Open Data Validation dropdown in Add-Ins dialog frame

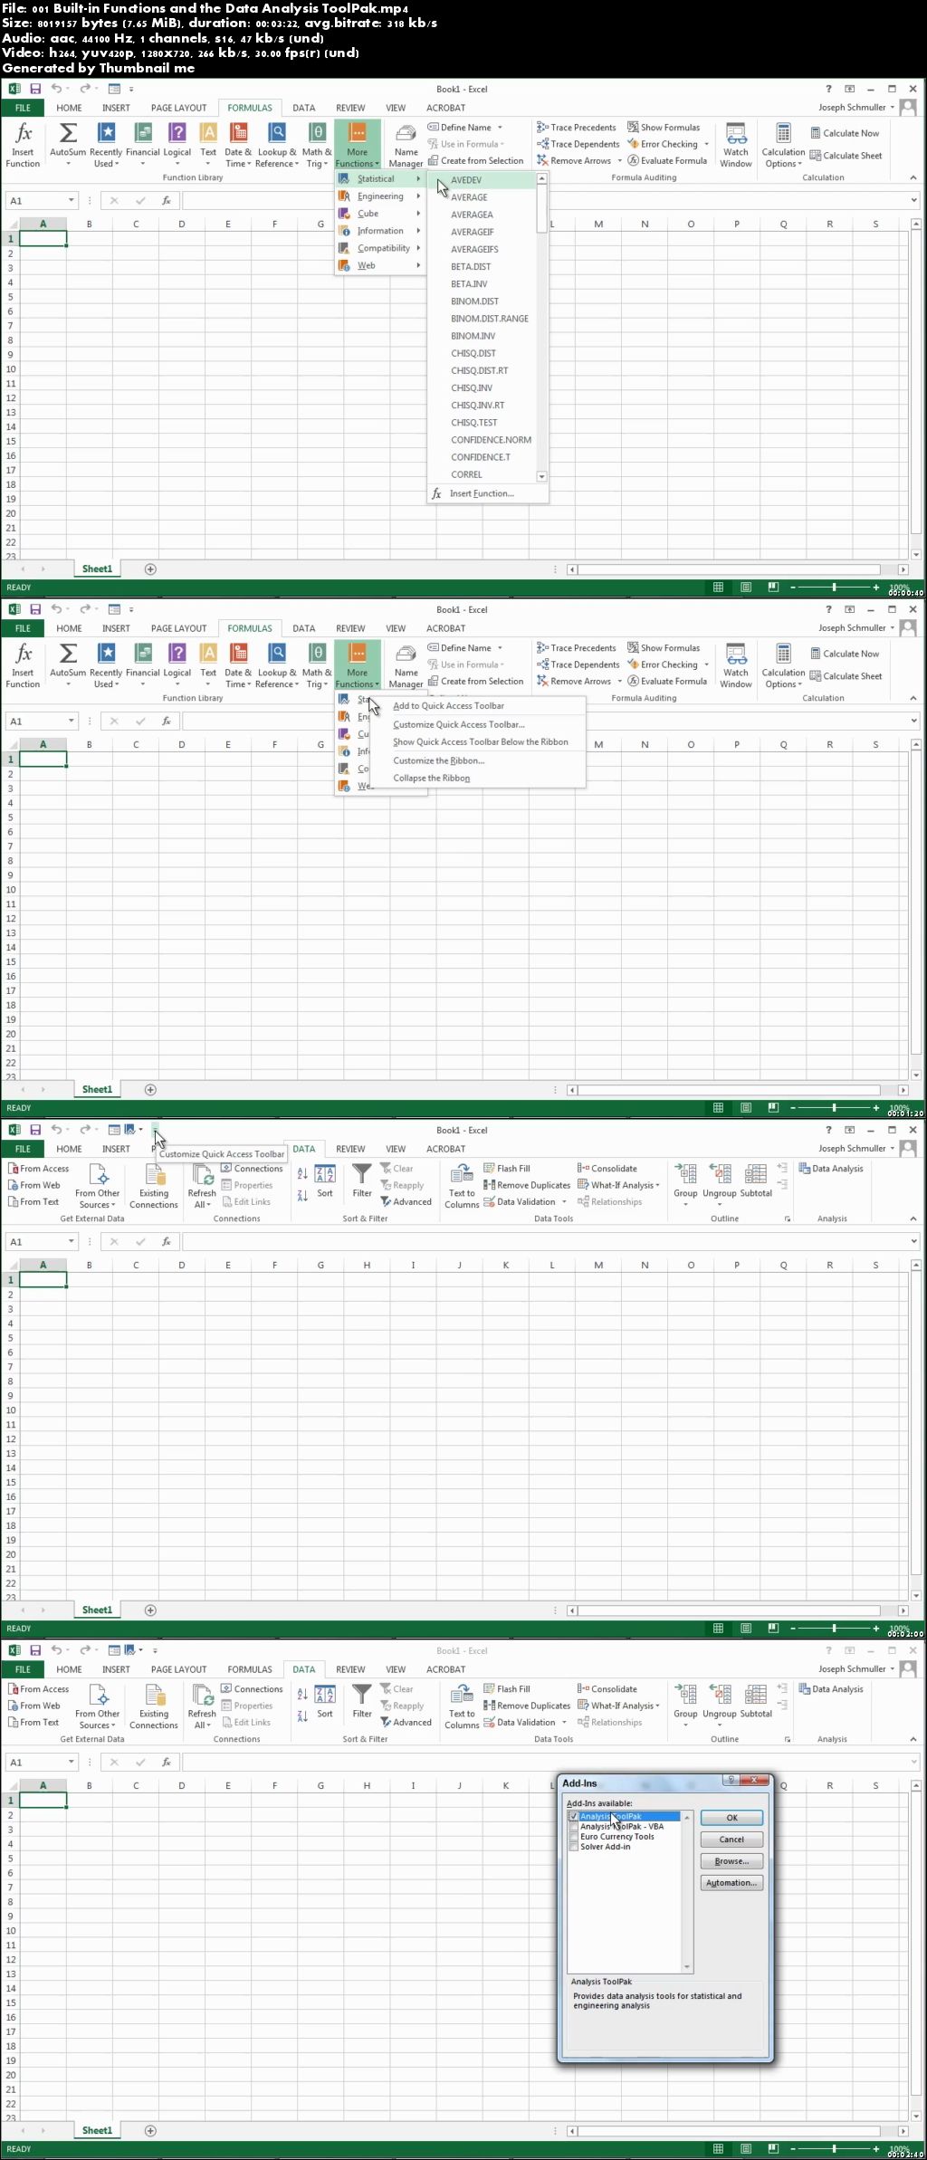(562, 1723)
